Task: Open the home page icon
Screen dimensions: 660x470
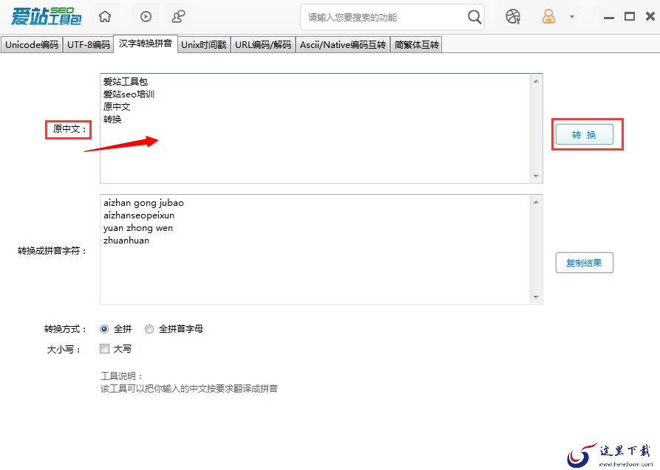Action: coord(105,17)
